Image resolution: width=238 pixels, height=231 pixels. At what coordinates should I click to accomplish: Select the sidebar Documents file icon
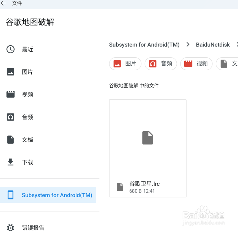pos(10,140)
